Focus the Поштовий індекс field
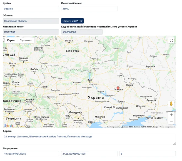This screenshot has height=161, width=182. coord(89,9)
